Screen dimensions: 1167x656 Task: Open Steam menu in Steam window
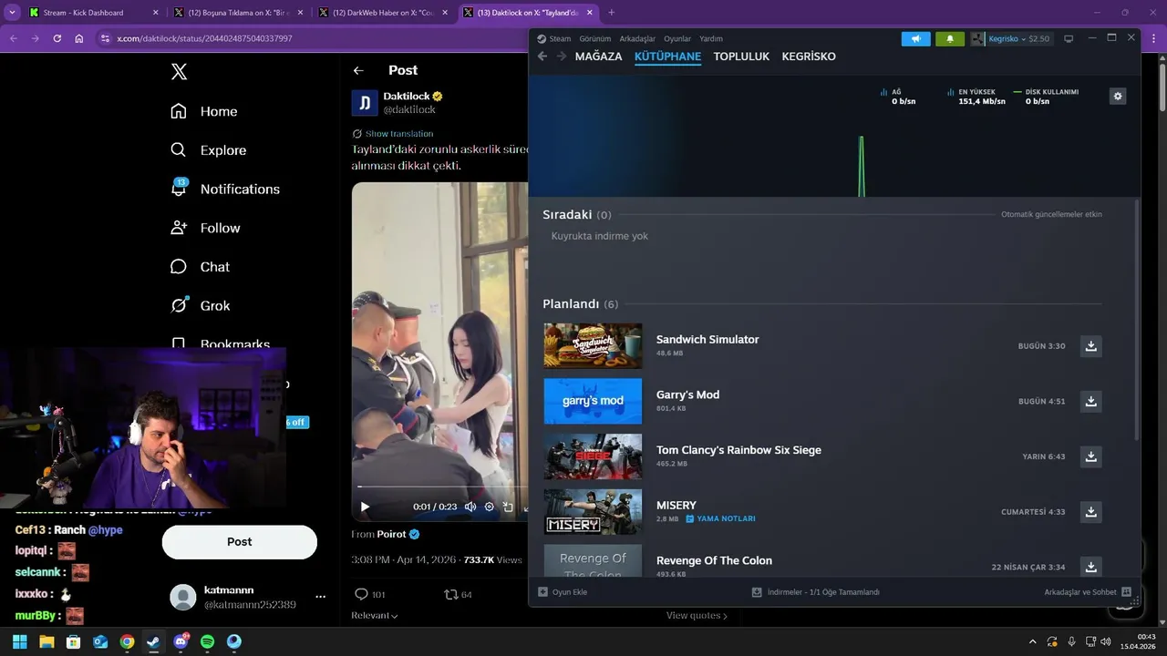[x=554, y=39]
